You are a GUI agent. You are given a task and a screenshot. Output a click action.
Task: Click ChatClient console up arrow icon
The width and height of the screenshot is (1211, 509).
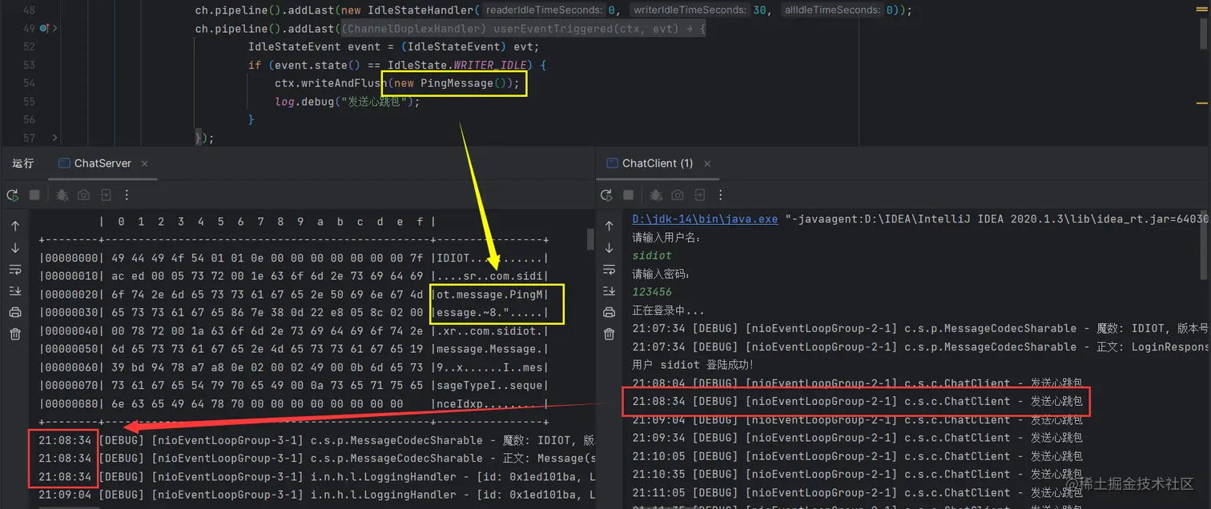pos(609,226)
